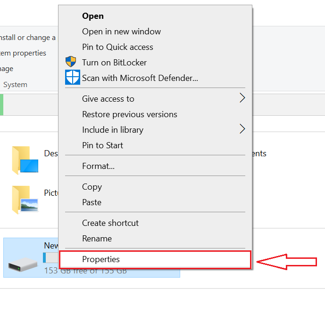Choose Copy from the context menu

tap(155, 187)
